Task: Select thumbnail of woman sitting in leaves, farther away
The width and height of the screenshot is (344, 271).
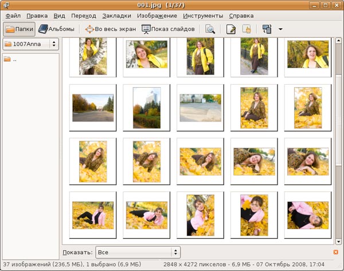Action: click(308, 108)
